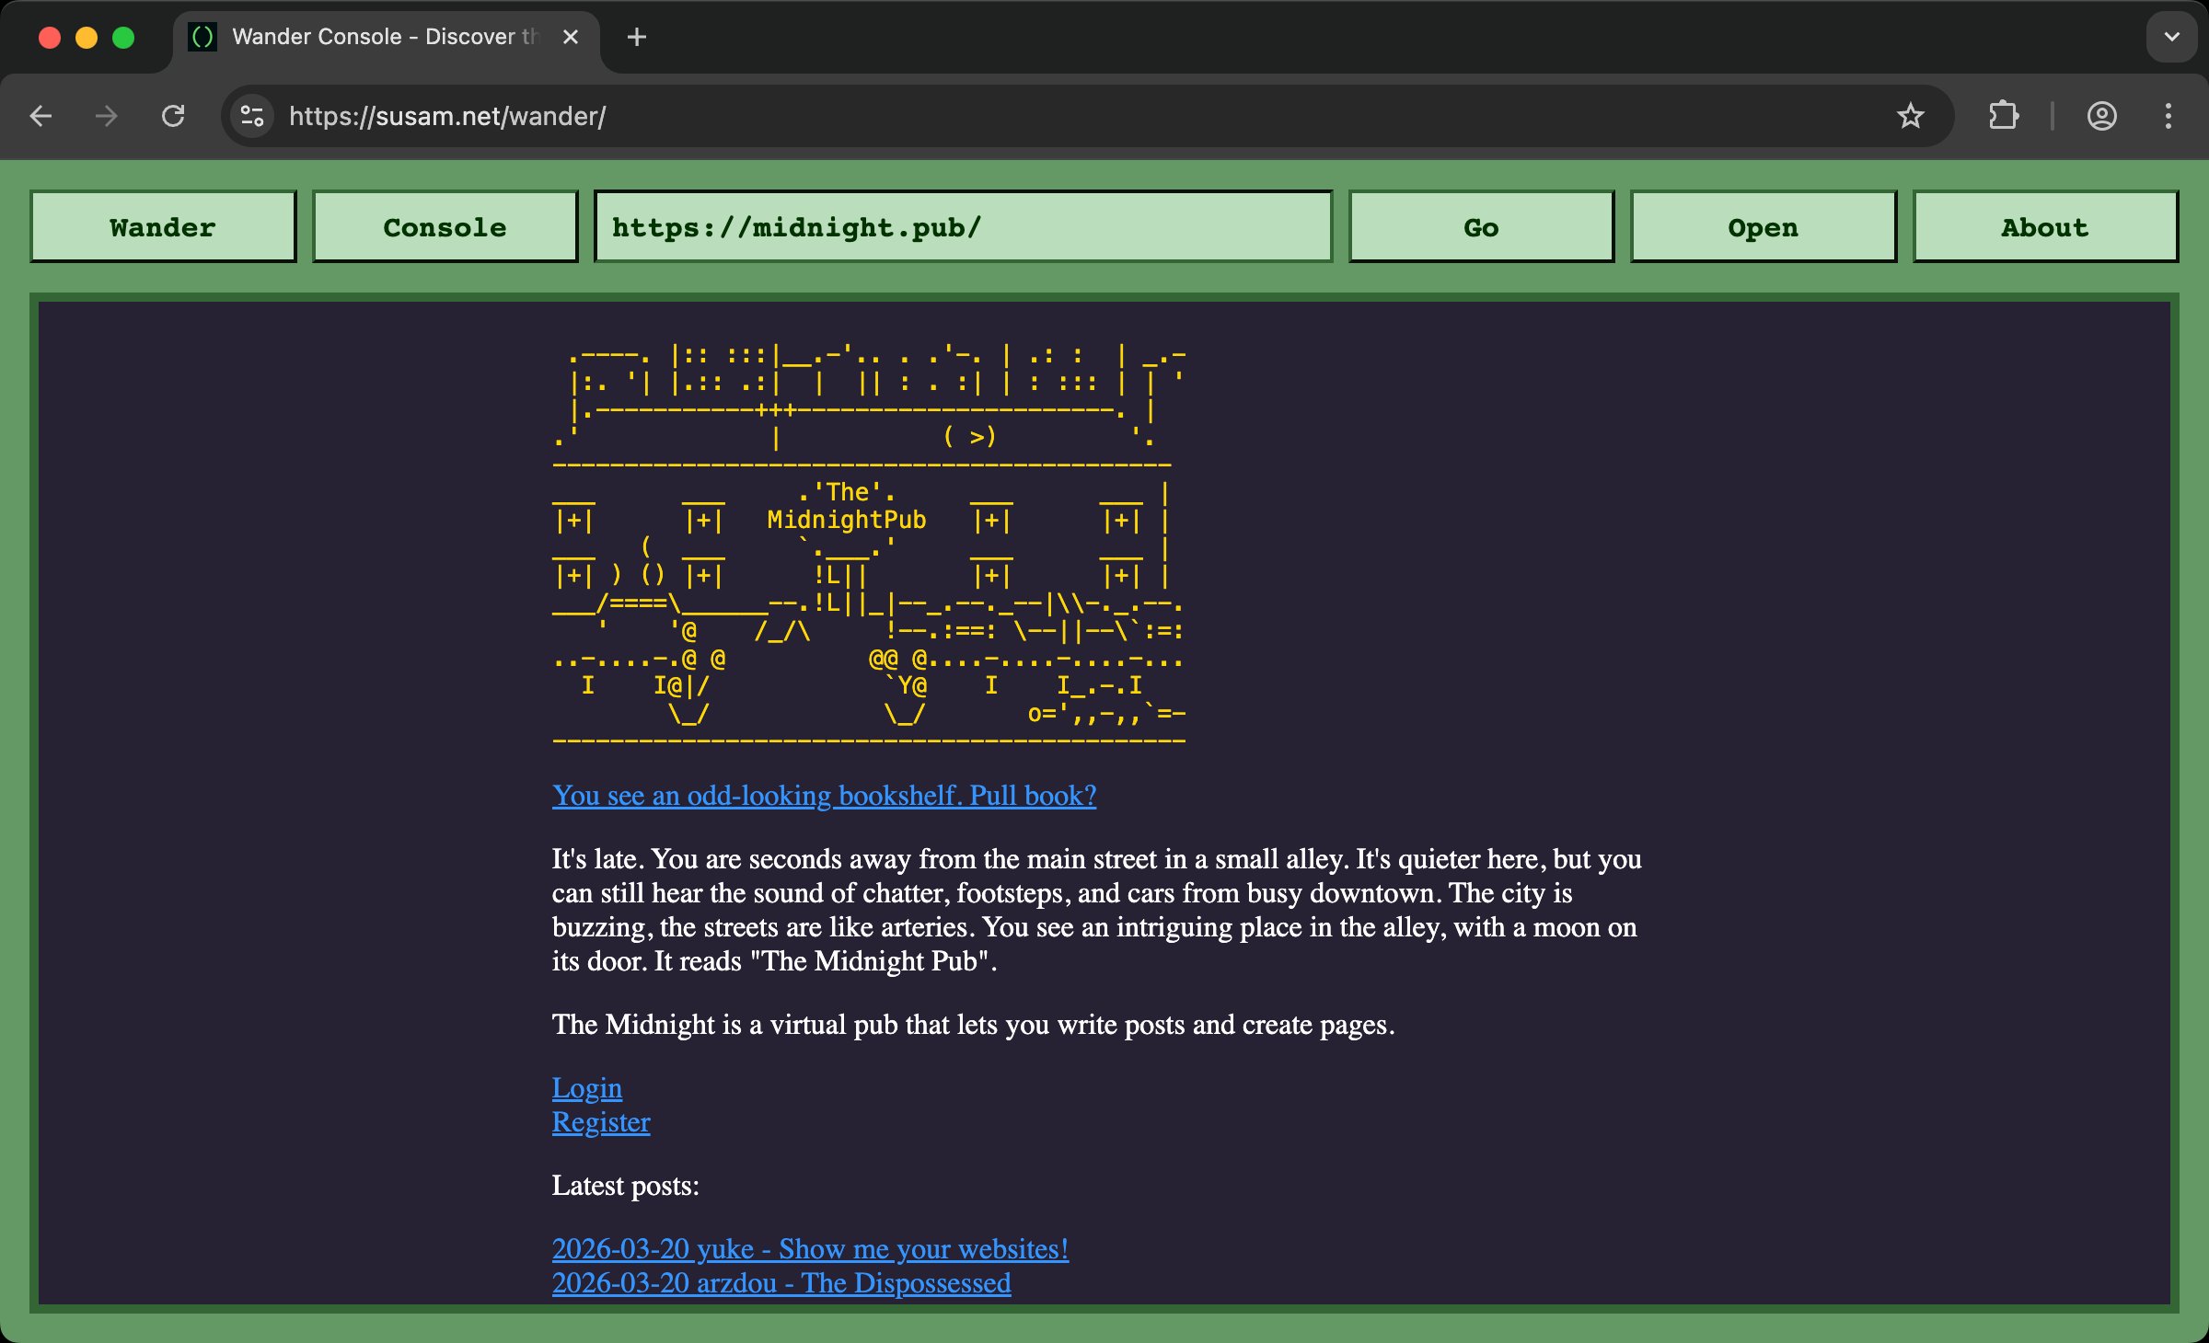Follow the Register link
The image size is (2209, 1343).
[600, 1122]
